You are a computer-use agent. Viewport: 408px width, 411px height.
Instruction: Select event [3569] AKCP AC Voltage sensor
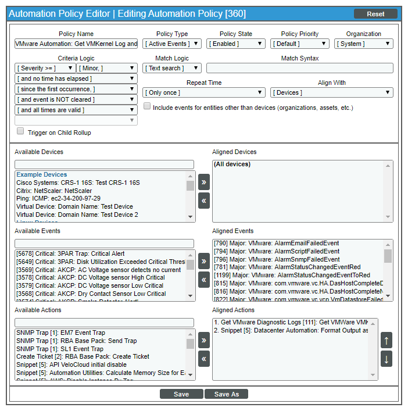click(99, 270)
